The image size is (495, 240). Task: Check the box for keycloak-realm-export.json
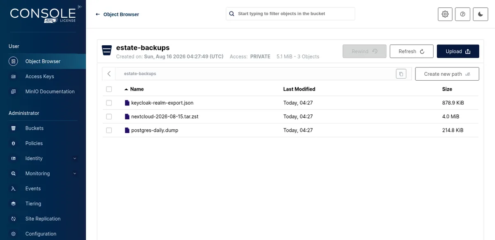[x=109, y=103]
